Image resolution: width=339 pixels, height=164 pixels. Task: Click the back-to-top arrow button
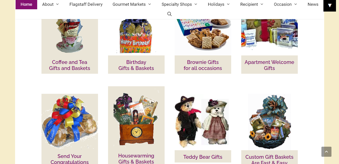[x=326, y=152]
